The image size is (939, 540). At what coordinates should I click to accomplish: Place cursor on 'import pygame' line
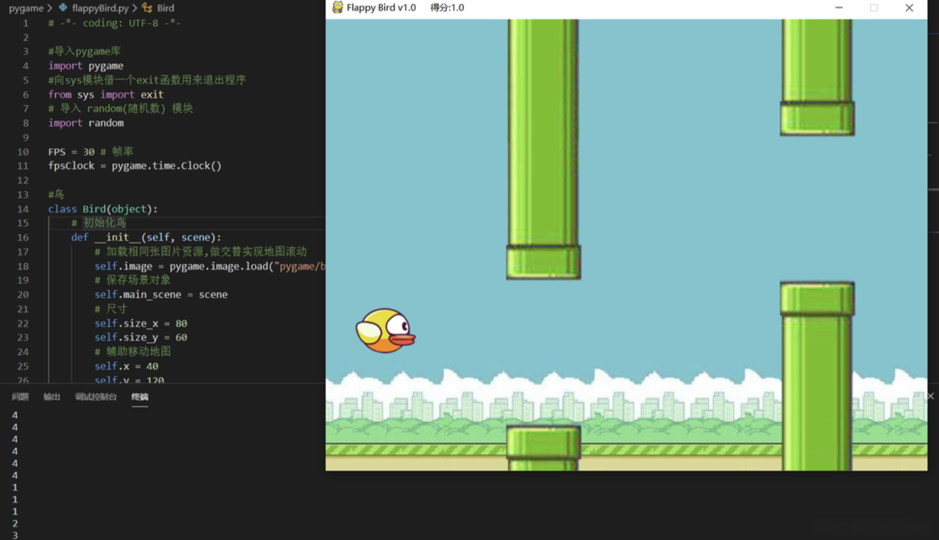(86, 66)
